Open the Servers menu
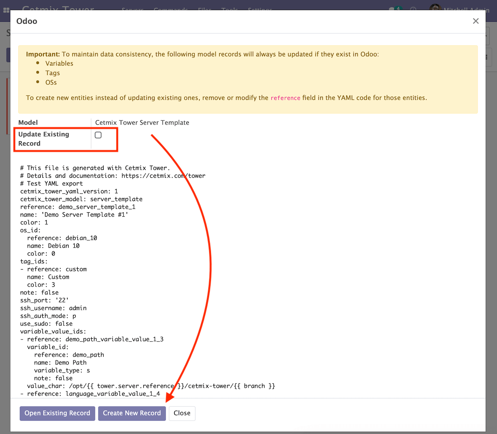 (132, 9)
